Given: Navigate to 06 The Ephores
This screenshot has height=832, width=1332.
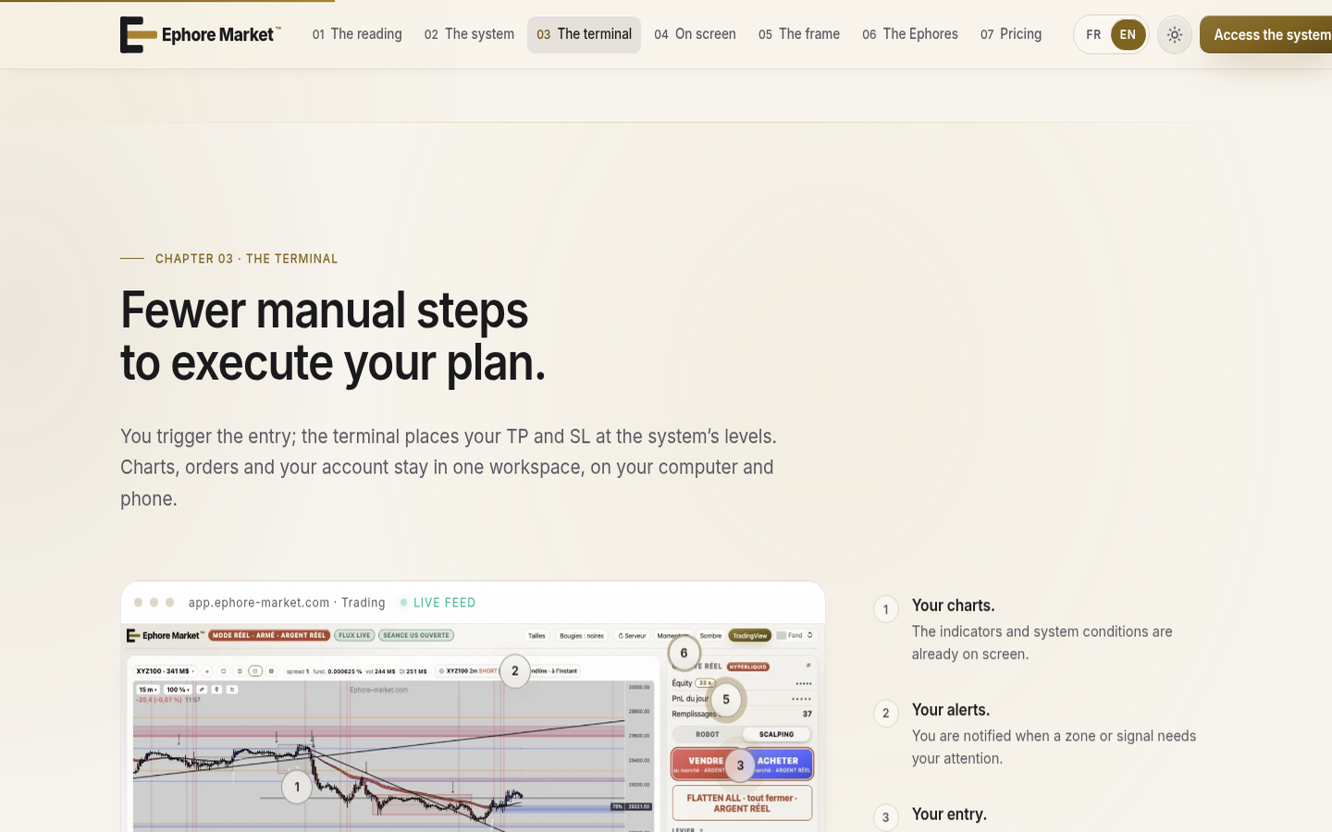Looking at the screenshot, I should click(910, 34).
